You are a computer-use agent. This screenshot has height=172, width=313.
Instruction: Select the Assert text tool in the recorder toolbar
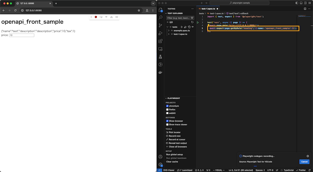111,17
